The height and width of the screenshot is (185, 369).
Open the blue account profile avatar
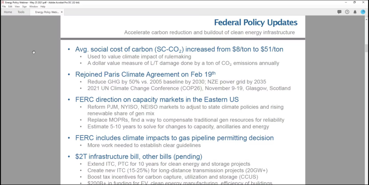tap(363, 12)
